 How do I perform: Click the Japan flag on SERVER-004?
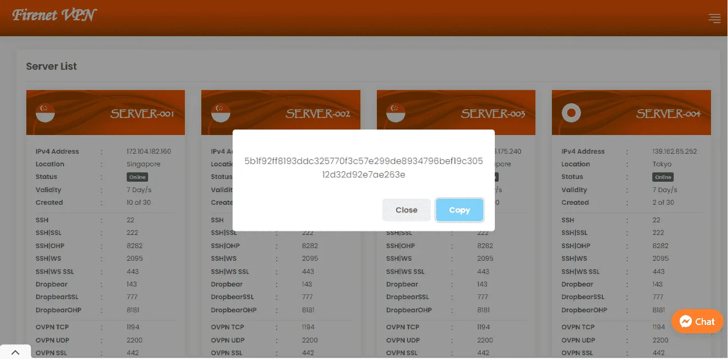[571, 113]
